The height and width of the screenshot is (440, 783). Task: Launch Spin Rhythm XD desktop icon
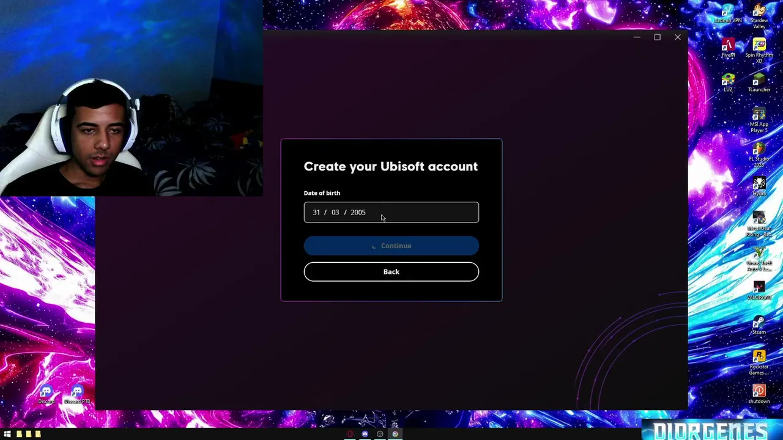(759, 51)
